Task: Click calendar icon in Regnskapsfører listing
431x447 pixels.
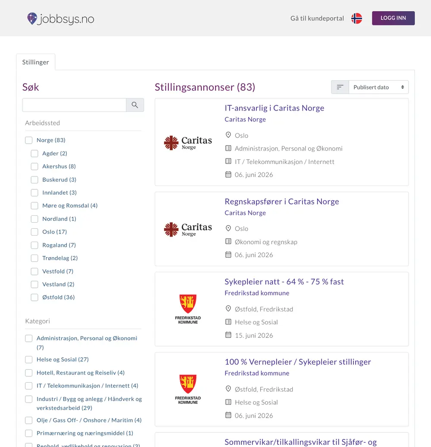Action: [228, 255]
